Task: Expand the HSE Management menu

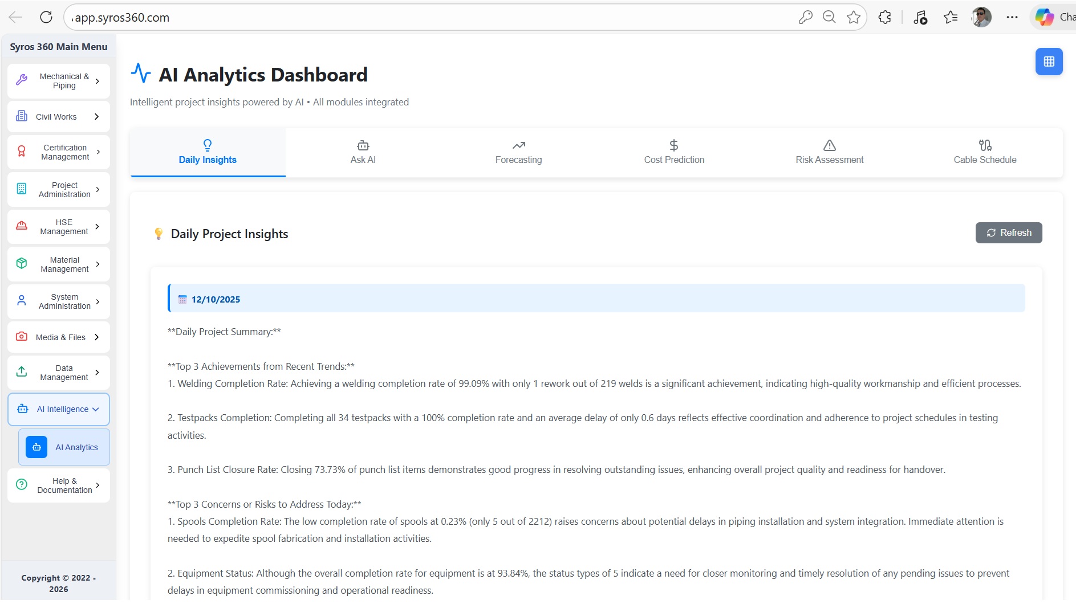Action: pyautogui.click(x=59, y=227)
